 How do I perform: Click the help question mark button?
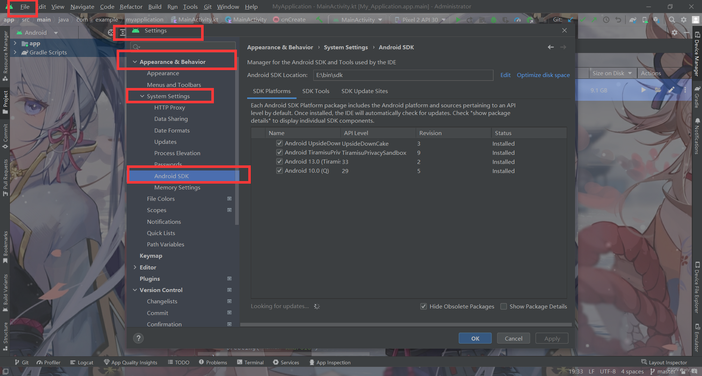pos(138,338)
